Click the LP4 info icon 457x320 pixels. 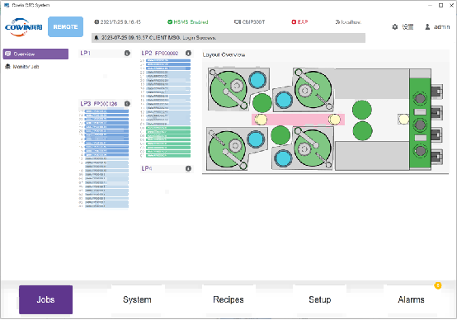(x=188, y=168)
